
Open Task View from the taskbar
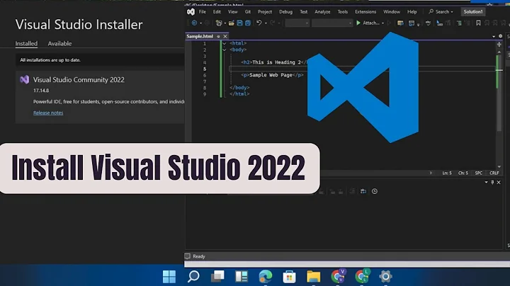217,277
